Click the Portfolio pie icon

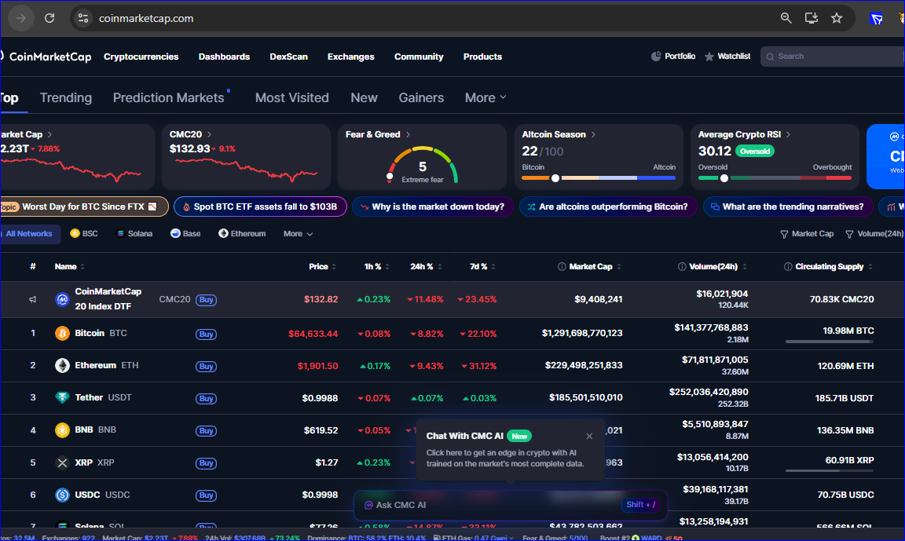point(656,56)
